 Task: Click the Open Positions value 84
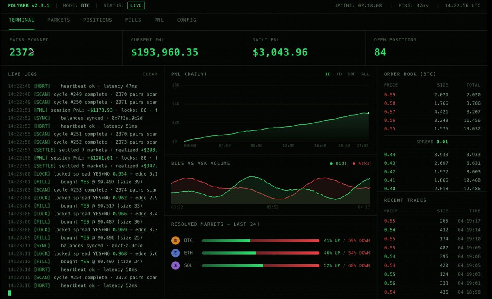click(x=380, y=52)
